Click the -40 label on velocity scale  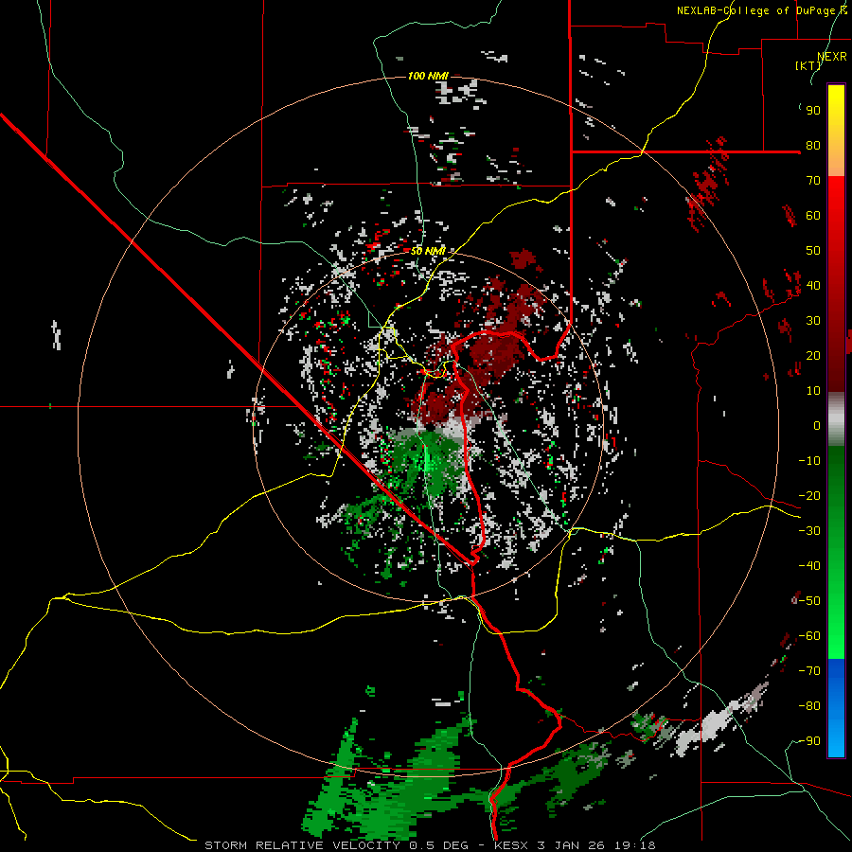click(x=809, y=566)
